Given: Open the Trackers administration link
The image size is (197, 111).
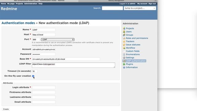Looking at the screenshot, I should tap(130, 41).
